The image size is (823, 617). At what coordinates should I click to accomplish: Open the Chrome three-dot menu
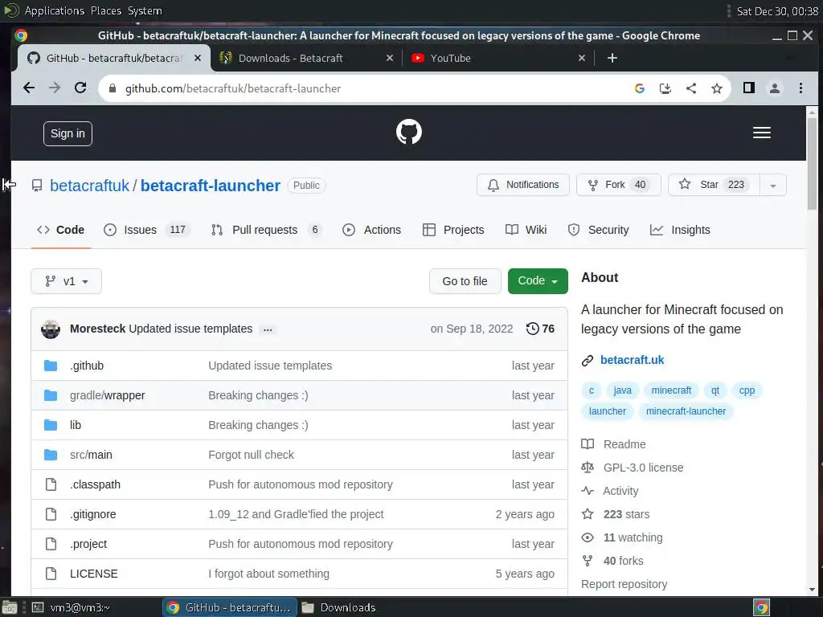point(800,88)
